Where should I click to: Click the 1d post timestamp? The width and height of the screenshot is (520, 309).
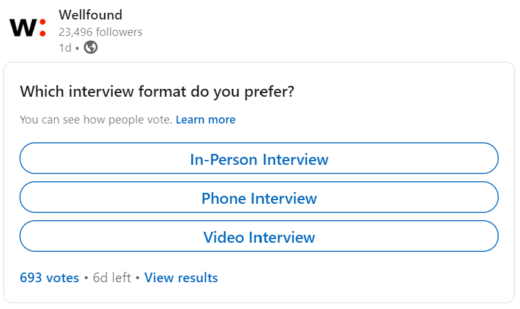(65, 48)
